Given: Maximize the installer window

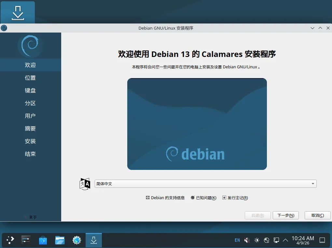Looking at the screenshot, I should (x=320, y=28).
